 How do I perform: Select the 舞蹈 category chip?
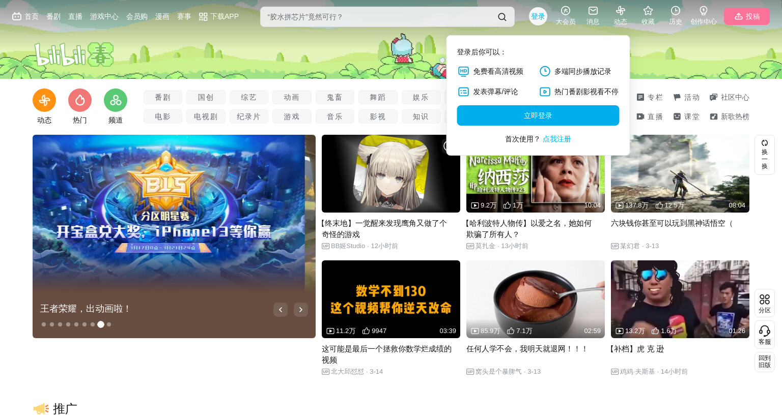(x=378, y=97)
